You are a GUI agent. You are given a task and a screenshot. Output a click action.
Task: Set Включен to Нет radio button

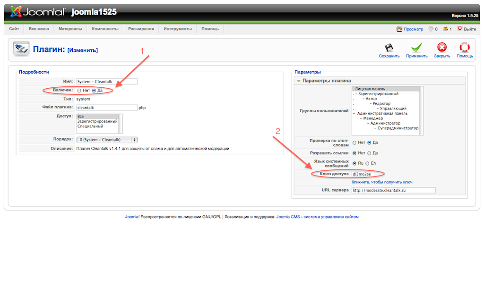point(79,91)
